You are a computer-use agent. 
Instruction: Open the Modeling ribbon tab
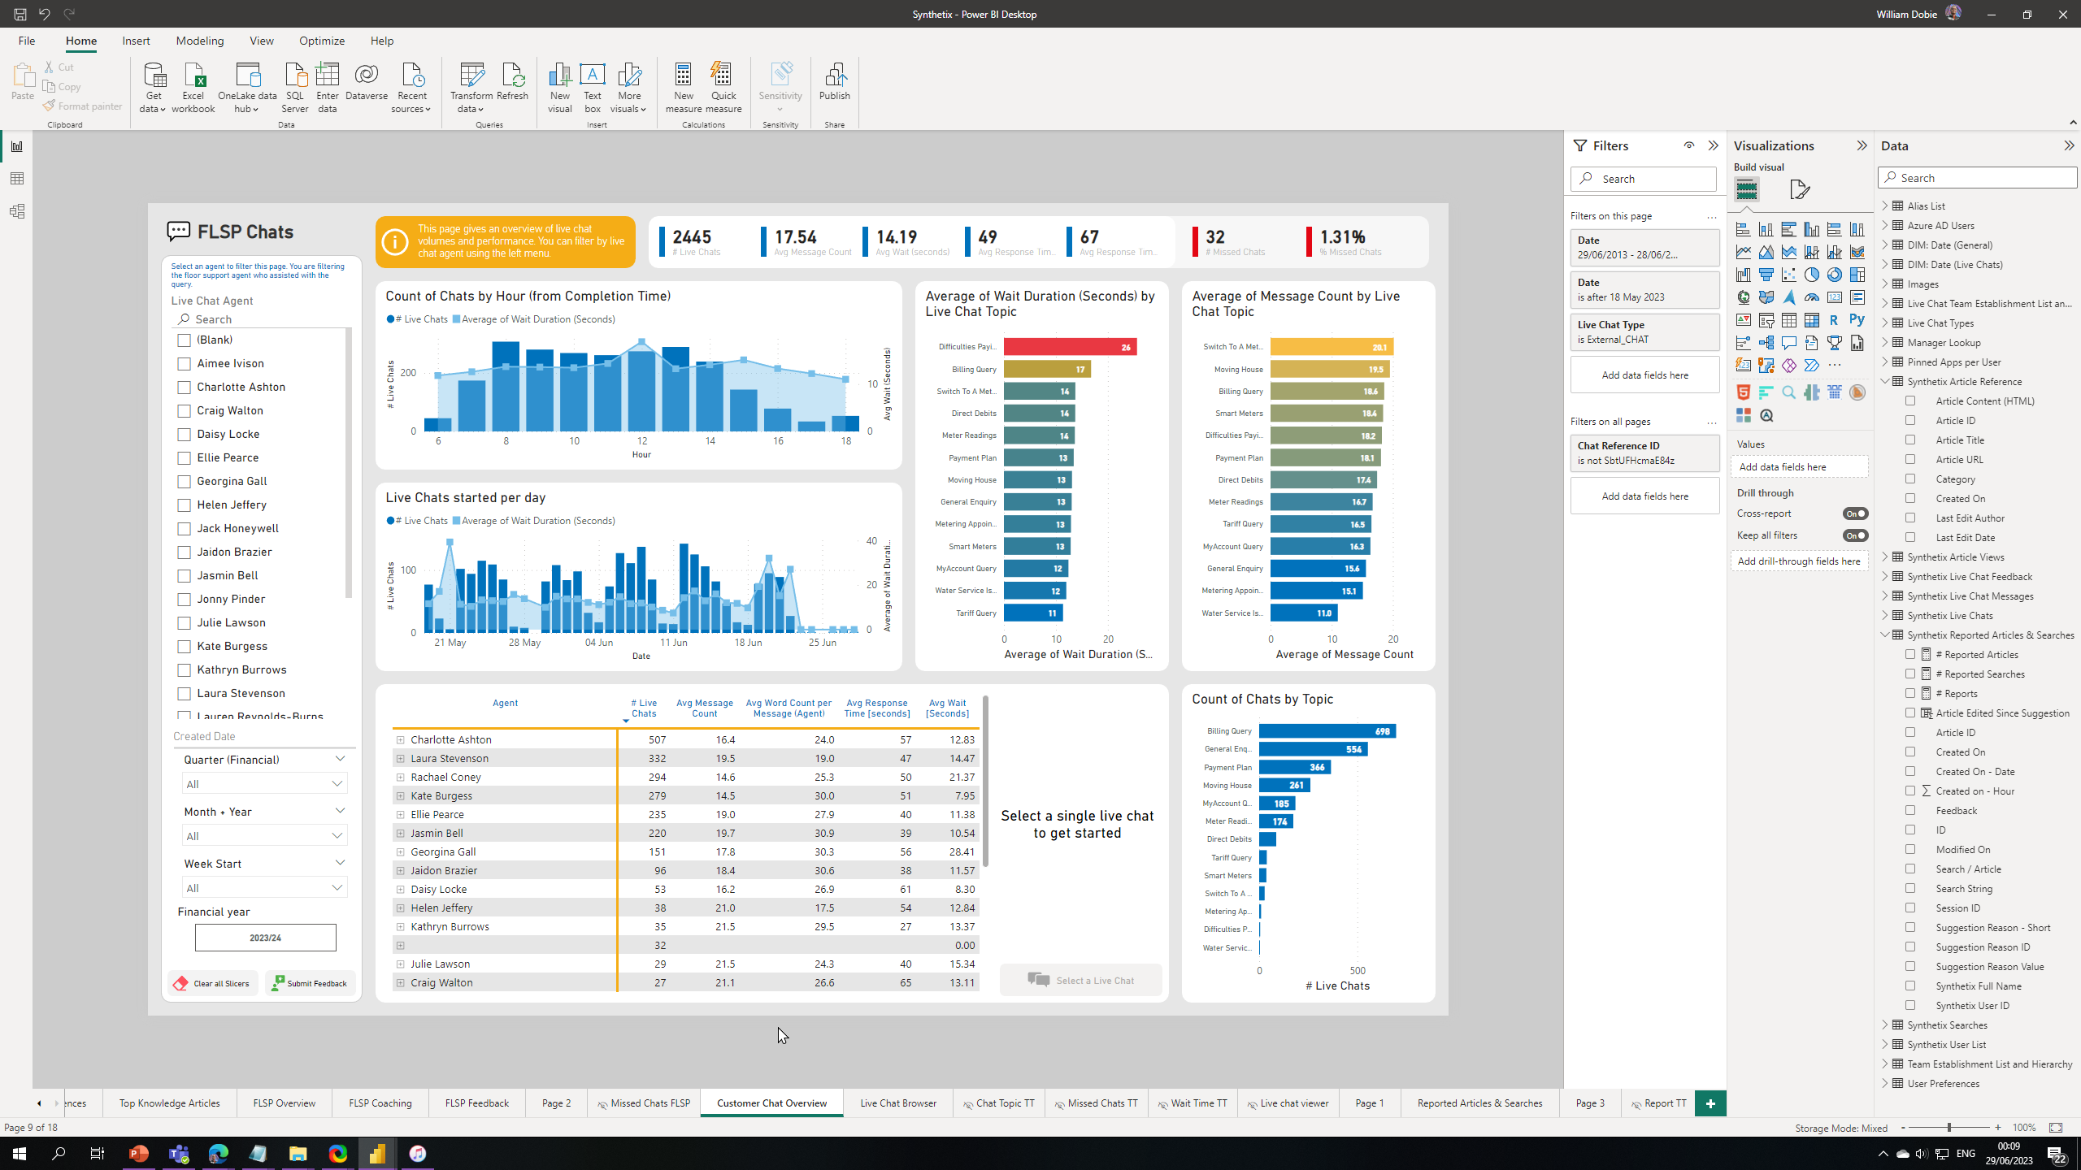click(199, 41)
